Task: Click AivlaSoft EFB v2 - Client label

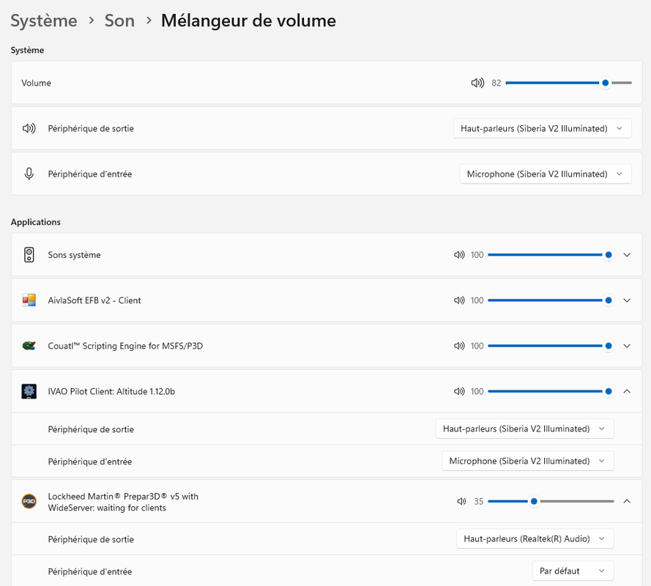Action: pos(94,300)
